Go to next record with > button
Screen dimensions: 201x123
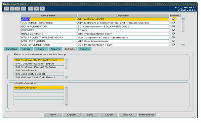pyautogui.click(x=18, y=9)
